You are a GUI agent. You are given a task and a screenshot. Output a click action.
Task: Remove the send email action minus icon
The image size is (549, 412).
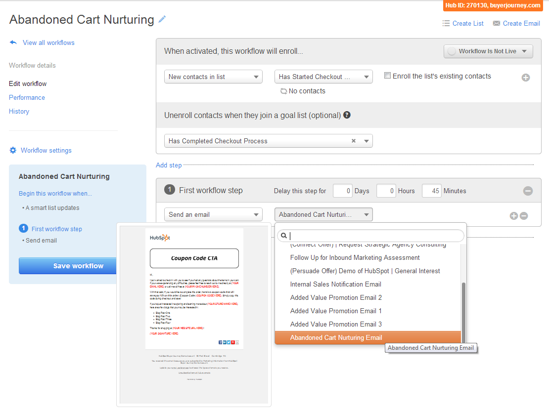[524, 216]
